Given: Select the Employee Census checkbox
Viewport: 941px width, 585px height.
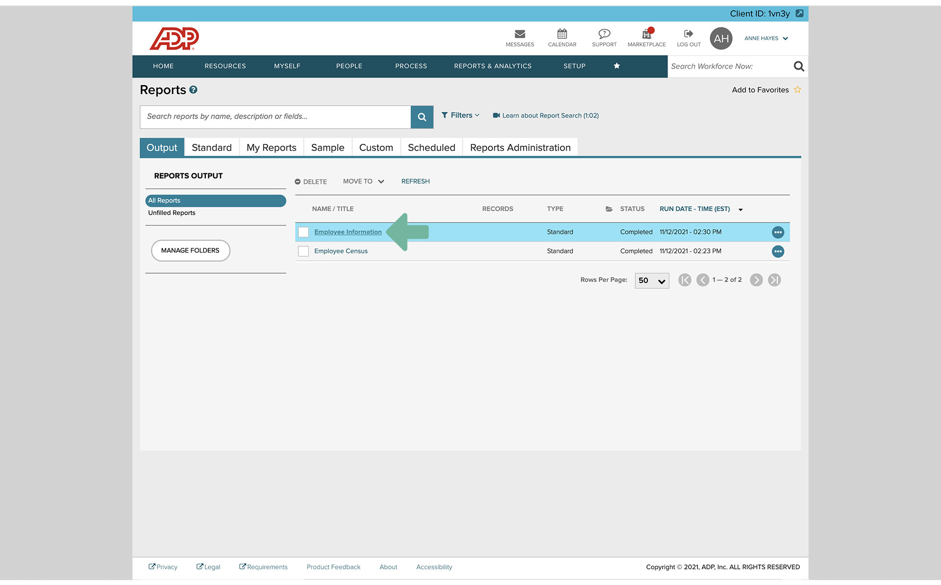Looking at the screenshot, I should coord(303,251).
